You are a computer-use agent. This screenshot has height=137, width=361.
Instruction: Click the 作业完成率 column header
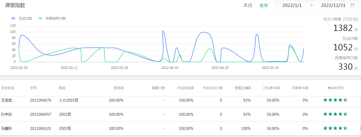click(186, 88)
